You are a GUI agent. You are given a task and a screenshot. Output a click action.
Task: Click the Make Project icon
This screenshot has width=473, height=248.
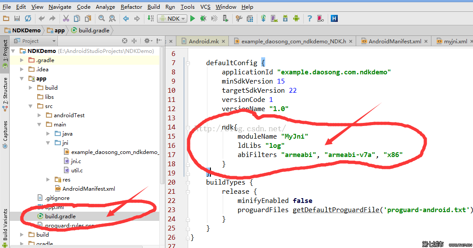[x=151, y=19]
